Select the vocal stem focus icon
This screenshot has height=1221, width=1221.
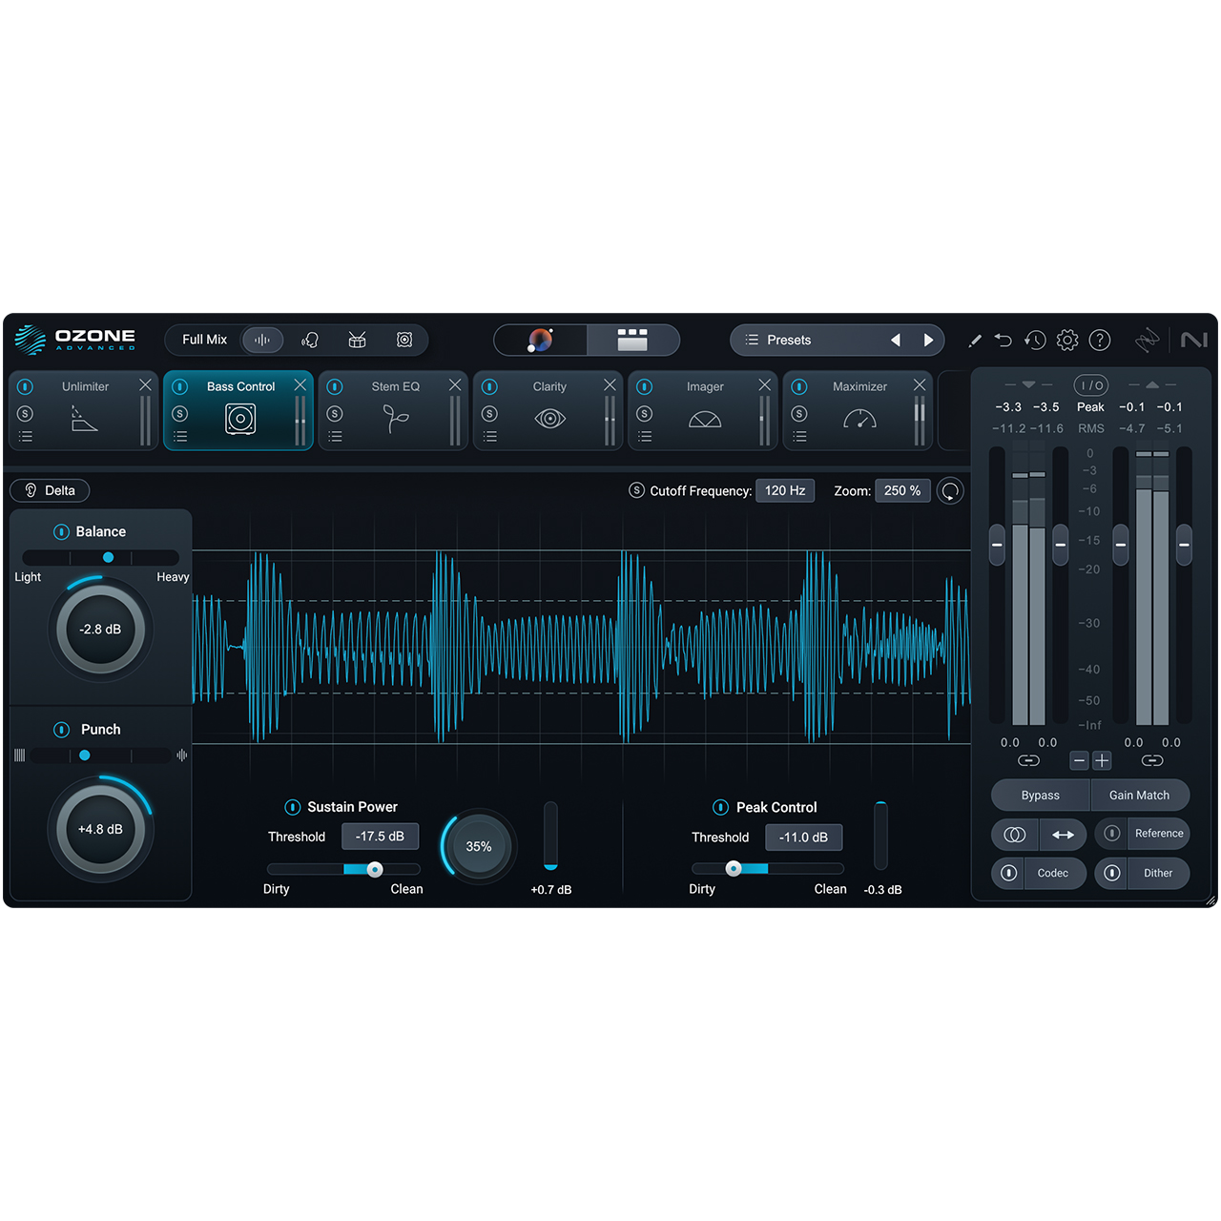tap(310, 340)
